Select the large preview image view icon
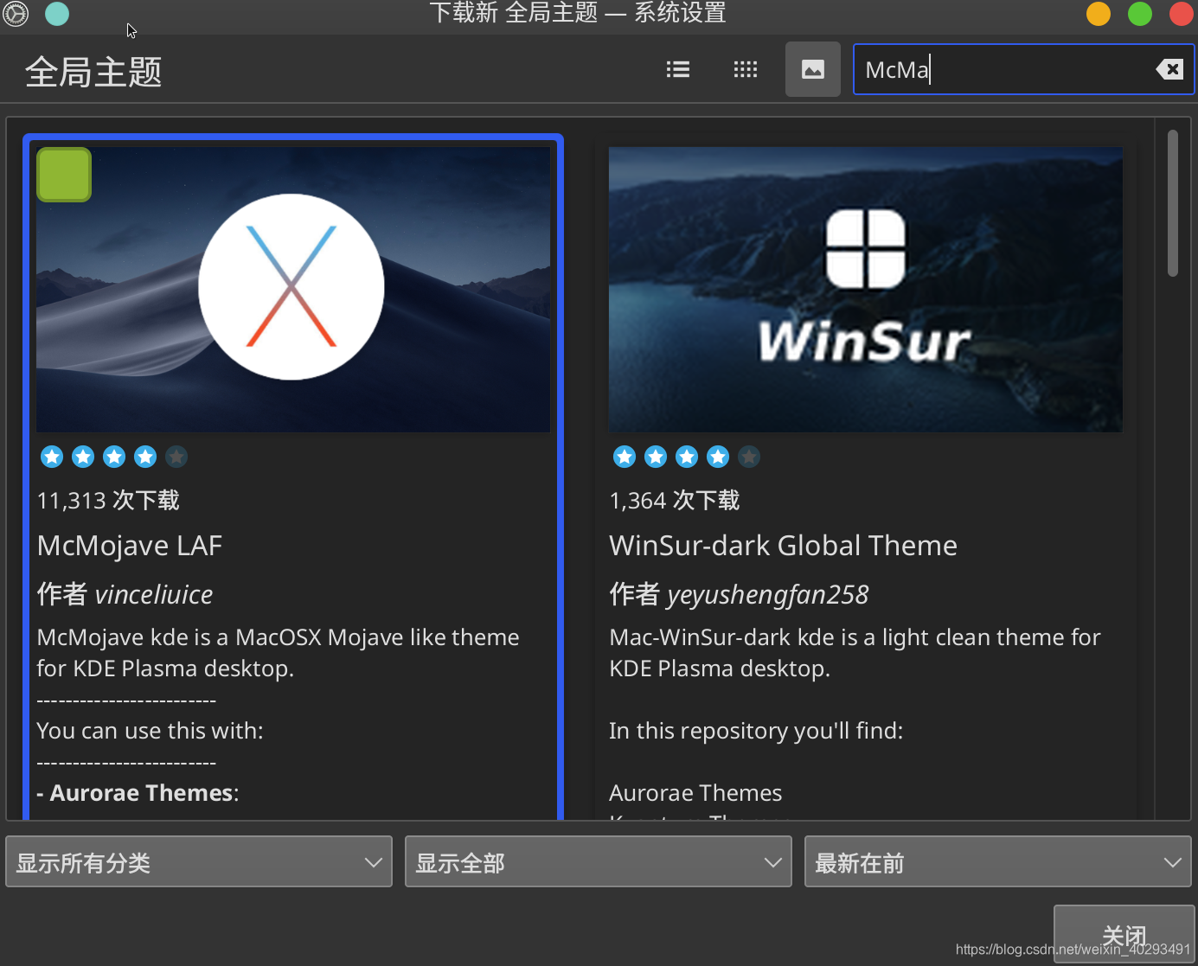This screenshot has height=966, width=1198. (x=813, y=69)
